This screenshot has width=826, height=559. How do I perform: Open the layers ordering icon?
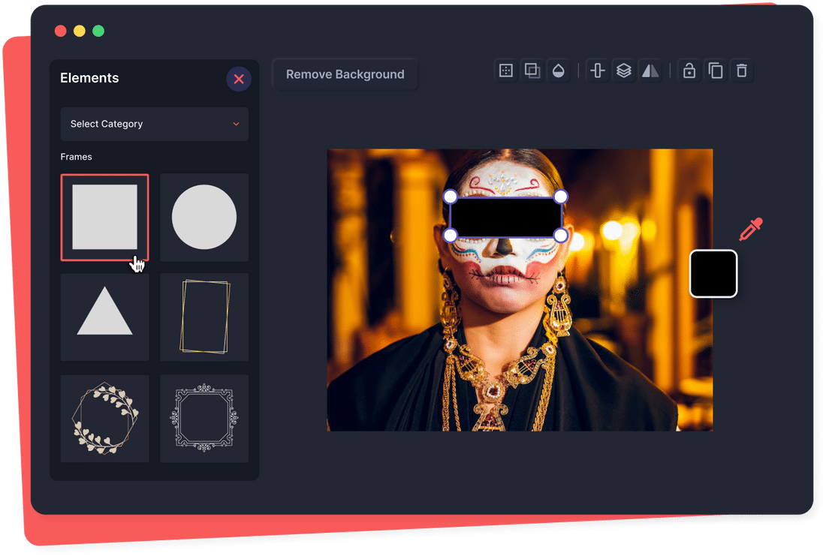624,70
